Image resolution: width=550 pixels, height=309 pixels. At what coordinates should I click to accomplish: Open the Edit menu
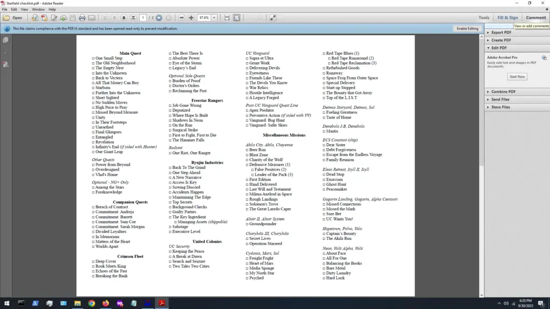[x=14, y=10]
